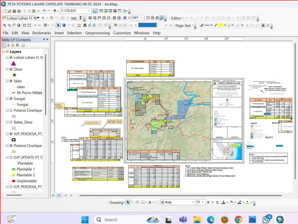Click the Undo arrow icon
298x224 pixels.
coord(44,11)
